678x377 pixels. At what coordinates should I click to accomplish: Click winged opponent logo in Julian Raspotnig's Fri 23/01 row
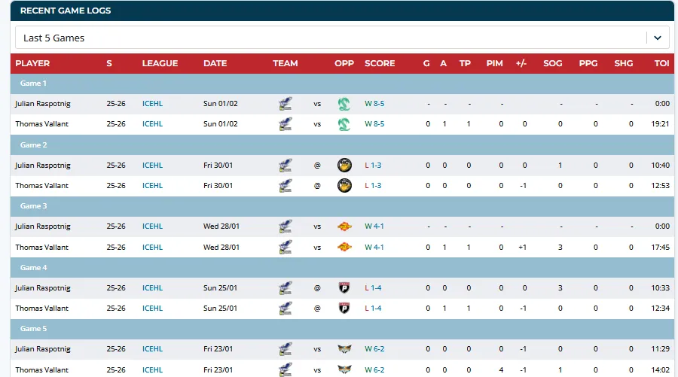(x=344, y=349)
